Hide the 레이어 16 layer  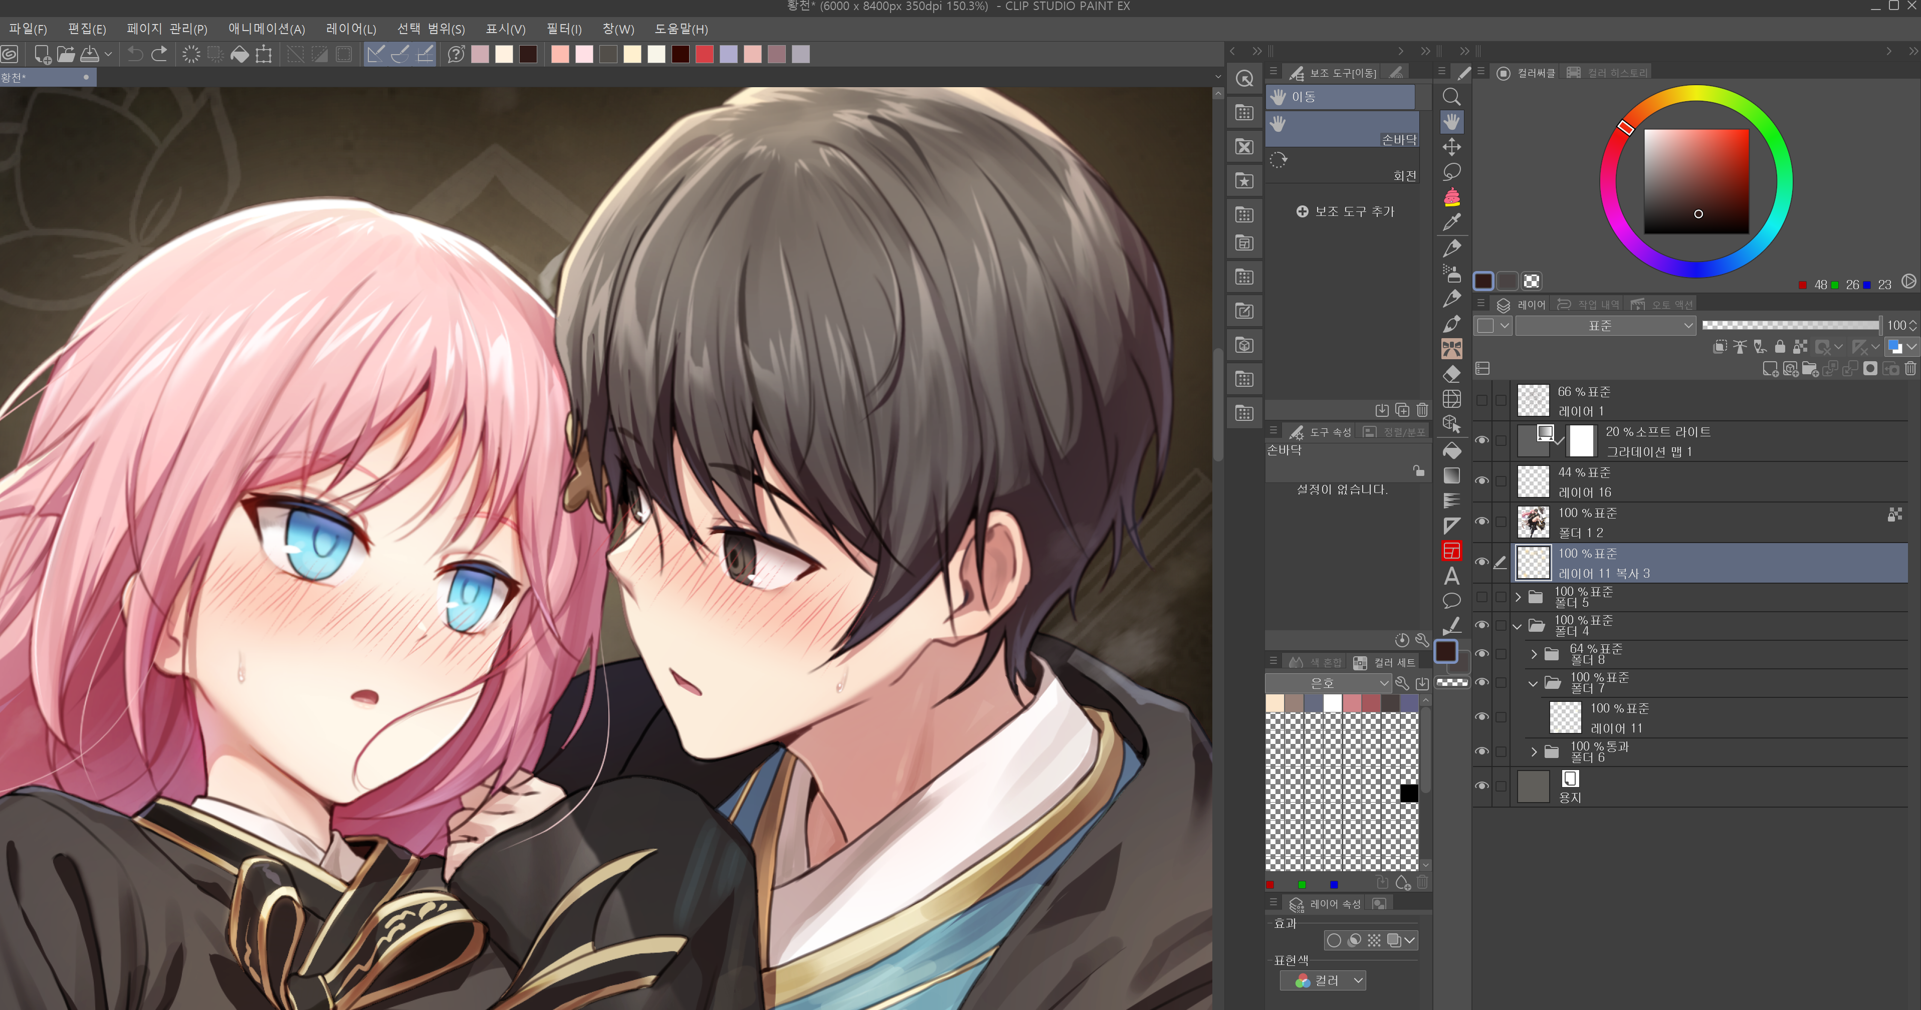click(x=1482, y=481)
